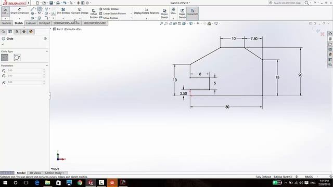Viewport: 333px width, 187px height.
Task: Collapse the Parameters section
Action: (46, 65)
